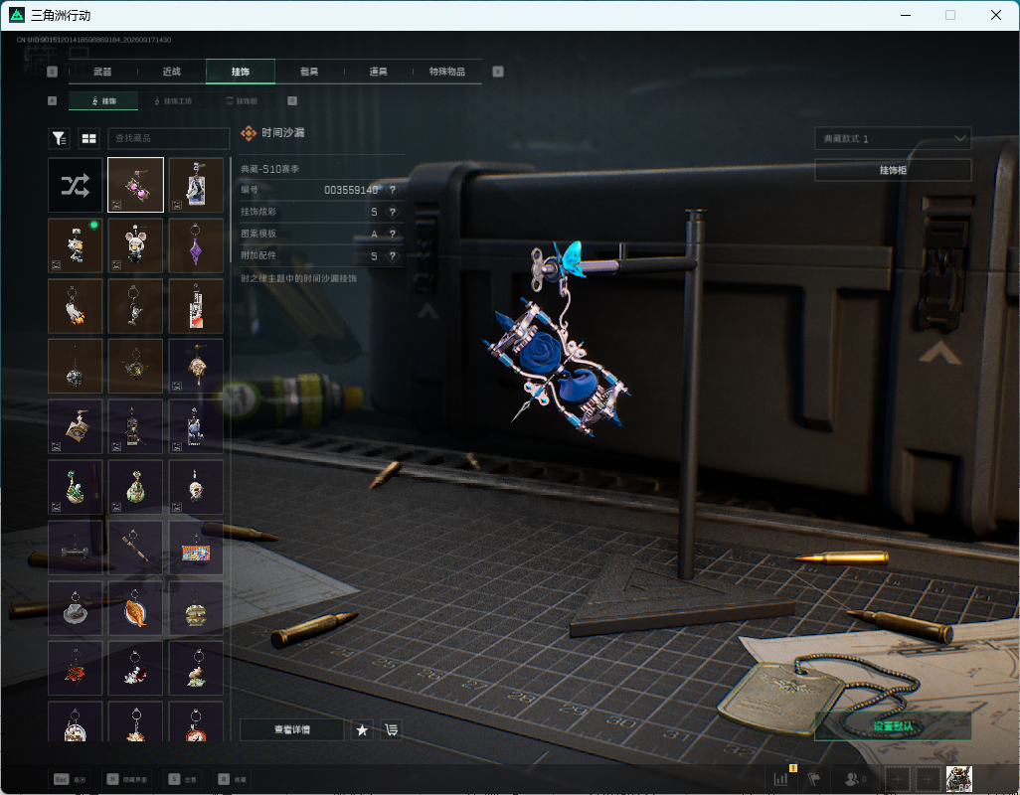The width and height of the screenshot is (1020, 795).
Task: Select the pink hourglass charm thumbnail
Action: click(135, 185)
